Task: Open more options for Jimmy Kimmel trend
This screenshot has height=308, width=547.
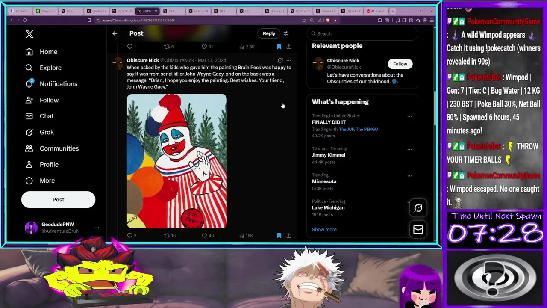Action: (409, 149)
